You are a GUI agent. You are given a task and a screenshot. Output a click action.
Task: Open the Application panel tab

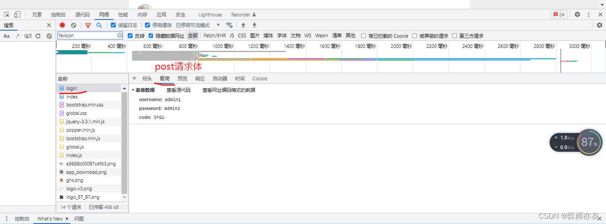161,15
